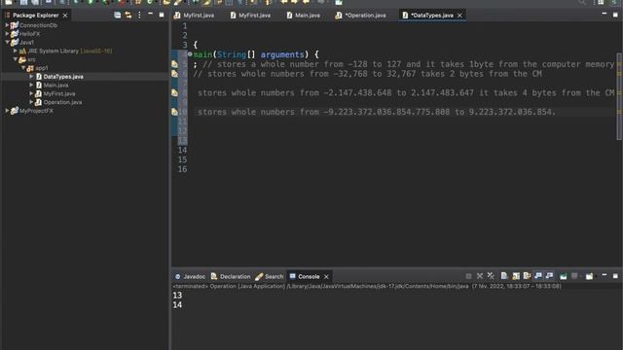The width and height of the screenshot is (623, 350).
Task: Maximize the Package Explorer panel
Action: 162,15
